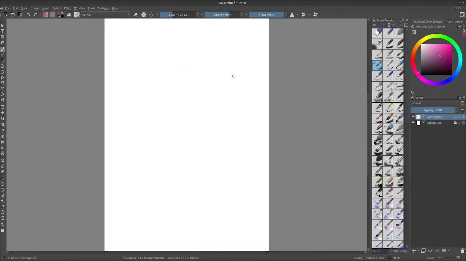Expand dropdown after the Flow slider
This screenshot has width=466, height=261.
pyautogui.click(x=285, y=15)
